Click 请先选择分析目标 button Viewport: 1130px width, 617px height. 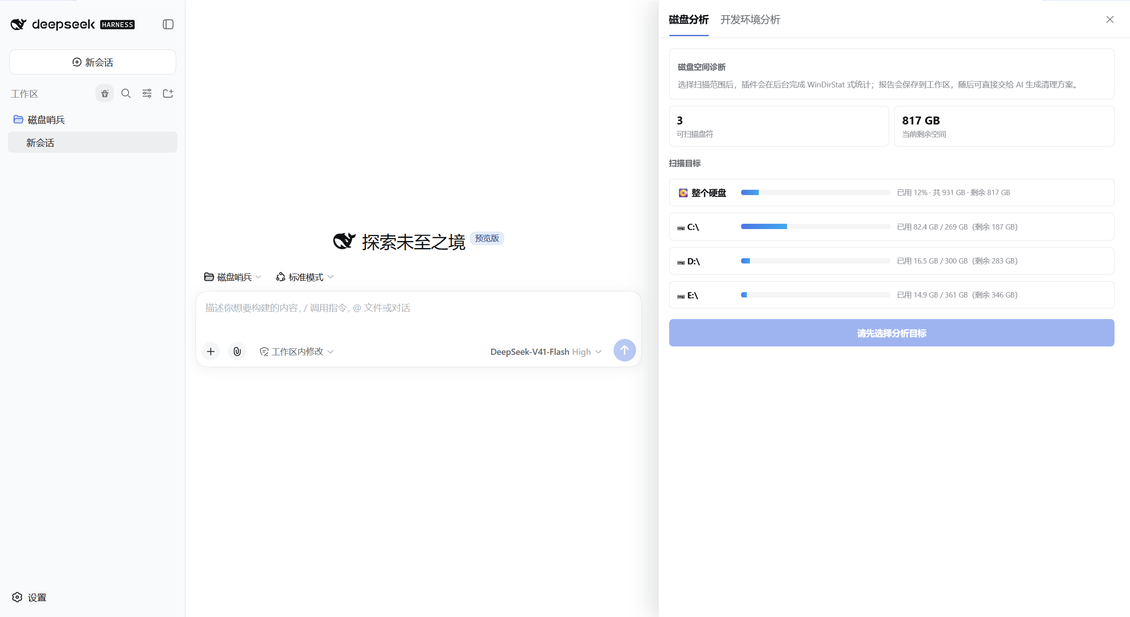click(892, 333)
